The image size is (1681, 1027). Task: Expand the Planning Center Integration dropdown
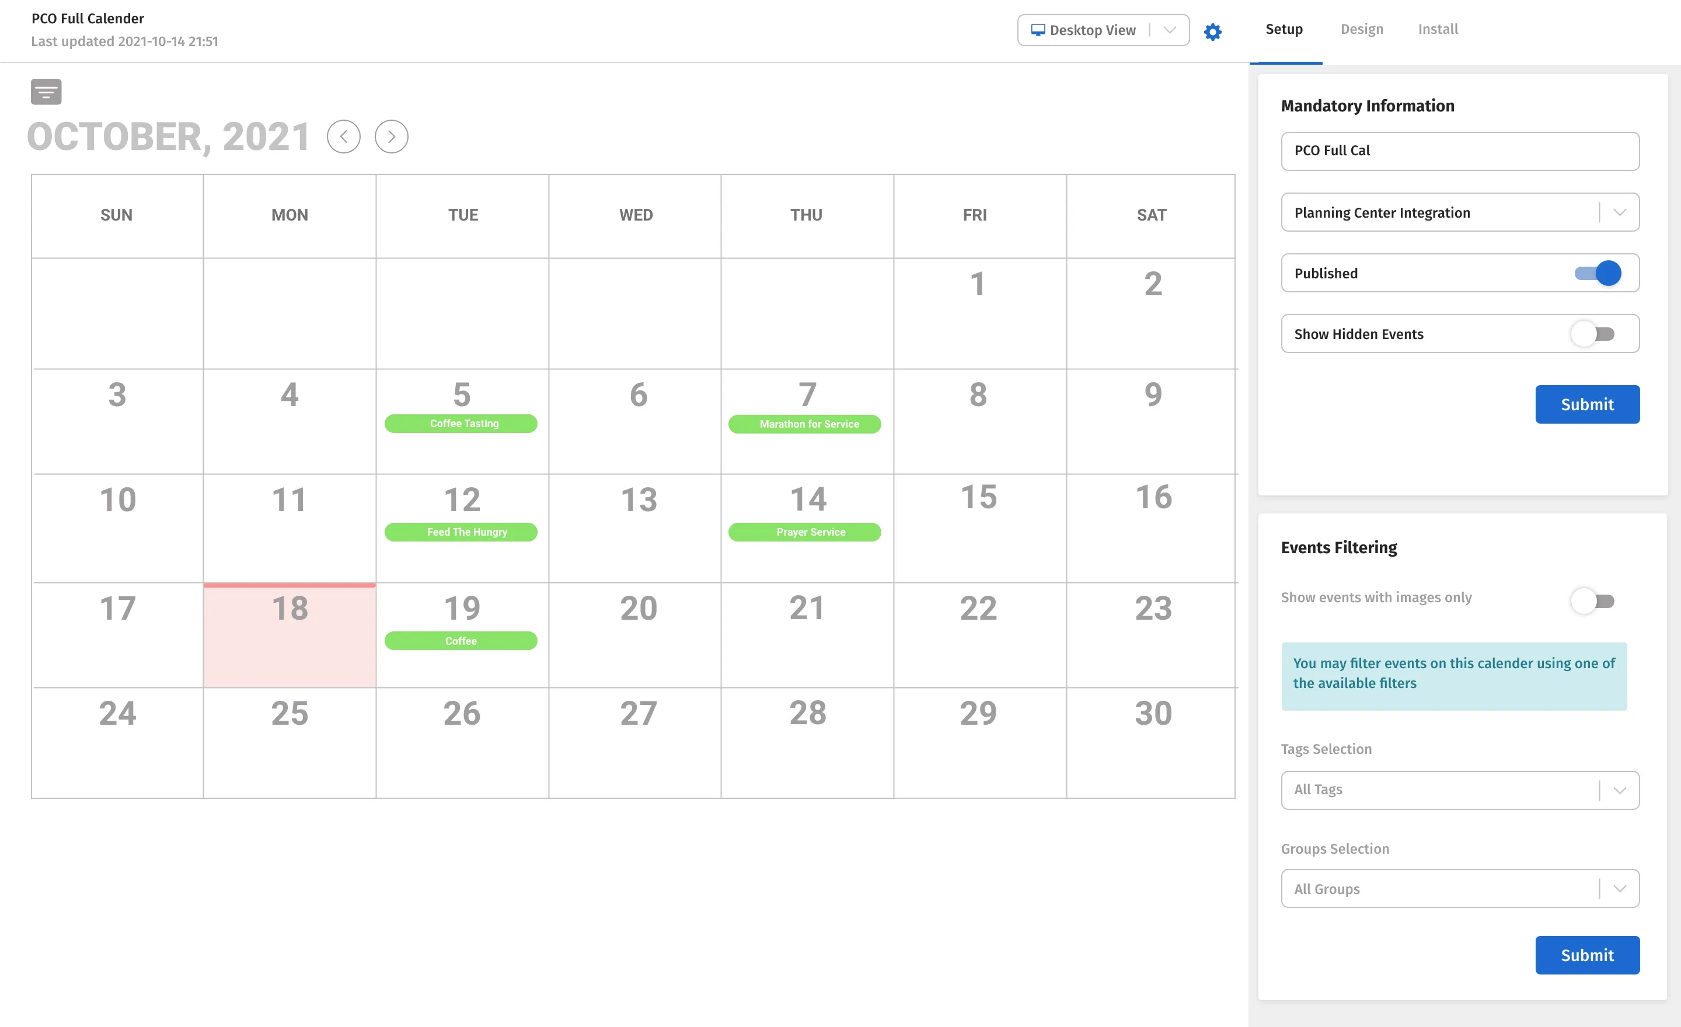[1620, 212]
